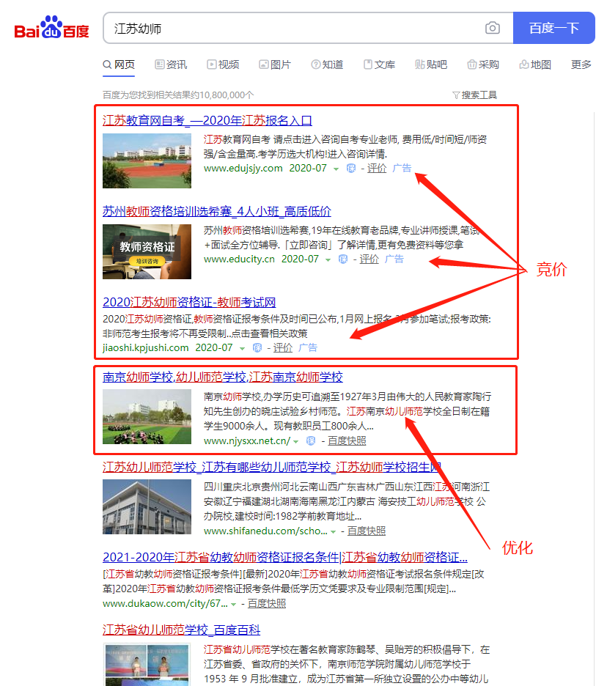Click the jiaoshi.kpjushi.com URL text
Viewport: 596px width, 686px height.
tap(146, 348)
